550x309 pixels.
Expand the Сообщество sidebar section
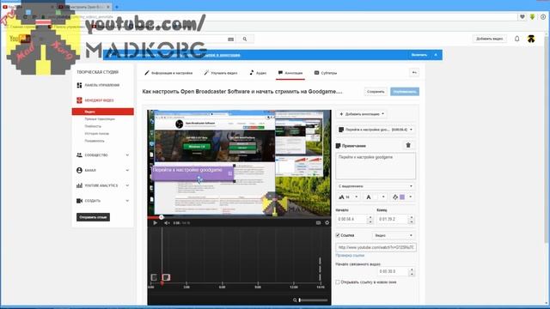(127, 154)
